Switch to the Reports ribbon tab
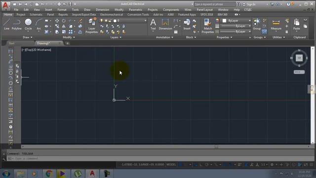Image resolution: width=316 pixels, height=178 pixels. pos(63,14)
